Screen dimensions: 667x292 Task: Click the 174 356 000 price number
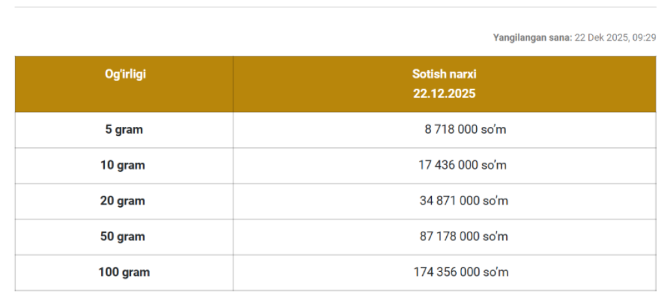pyautogui.click(x=446, y=272)
